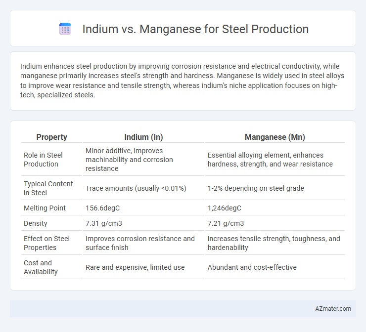
Task: Click the value '7.31 g/cm3'
Action: (x=104, y=223)
